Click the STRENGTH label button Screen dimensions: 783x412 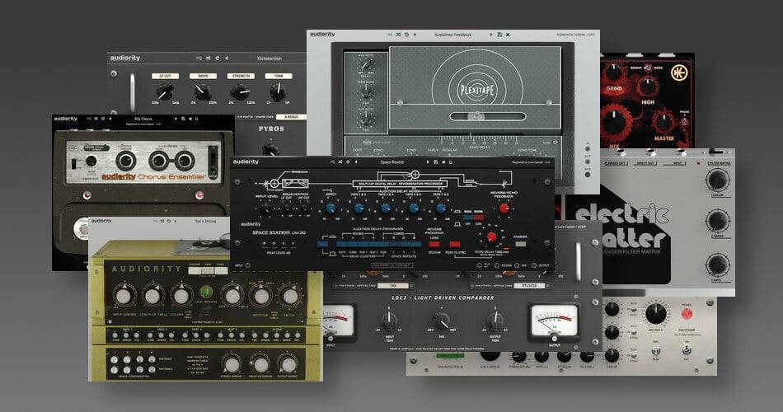tap(241, 76)
